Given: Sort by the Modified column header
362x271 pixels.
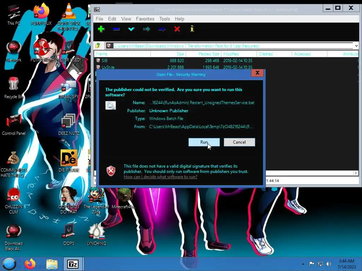Looking at the screenshot, I should pyautogui.click(x=239, y=54).
